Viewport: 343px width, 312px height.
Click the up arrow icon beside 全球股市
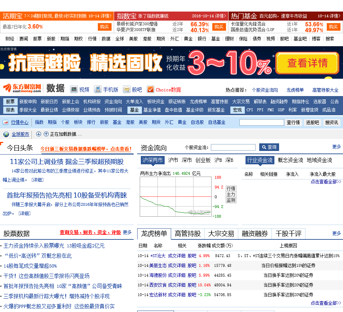pyautogui.click(x=46, y=134)
